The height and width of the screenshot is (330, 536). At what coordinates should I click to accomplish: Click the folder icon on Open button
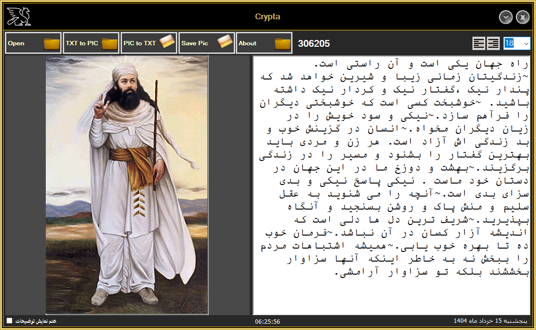coord(52,44)
